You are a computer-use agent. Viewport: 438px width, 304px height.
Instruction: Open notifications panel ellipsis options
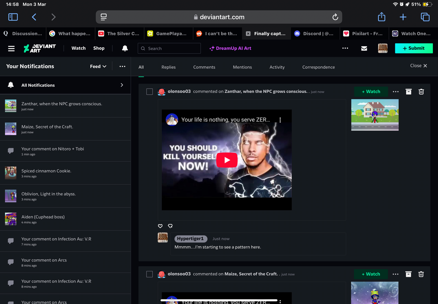click(122, 66)
